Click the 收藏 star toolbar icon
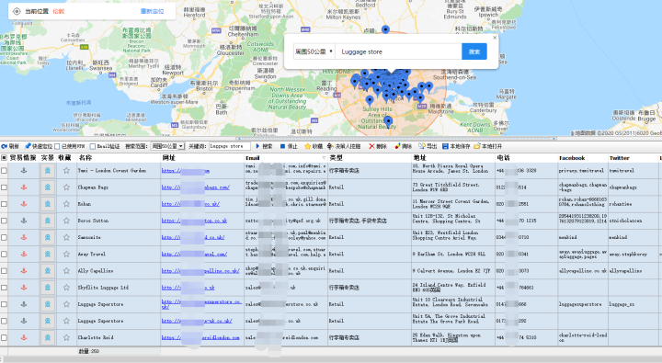Screen dimensions: 662x363 (308, 146)
